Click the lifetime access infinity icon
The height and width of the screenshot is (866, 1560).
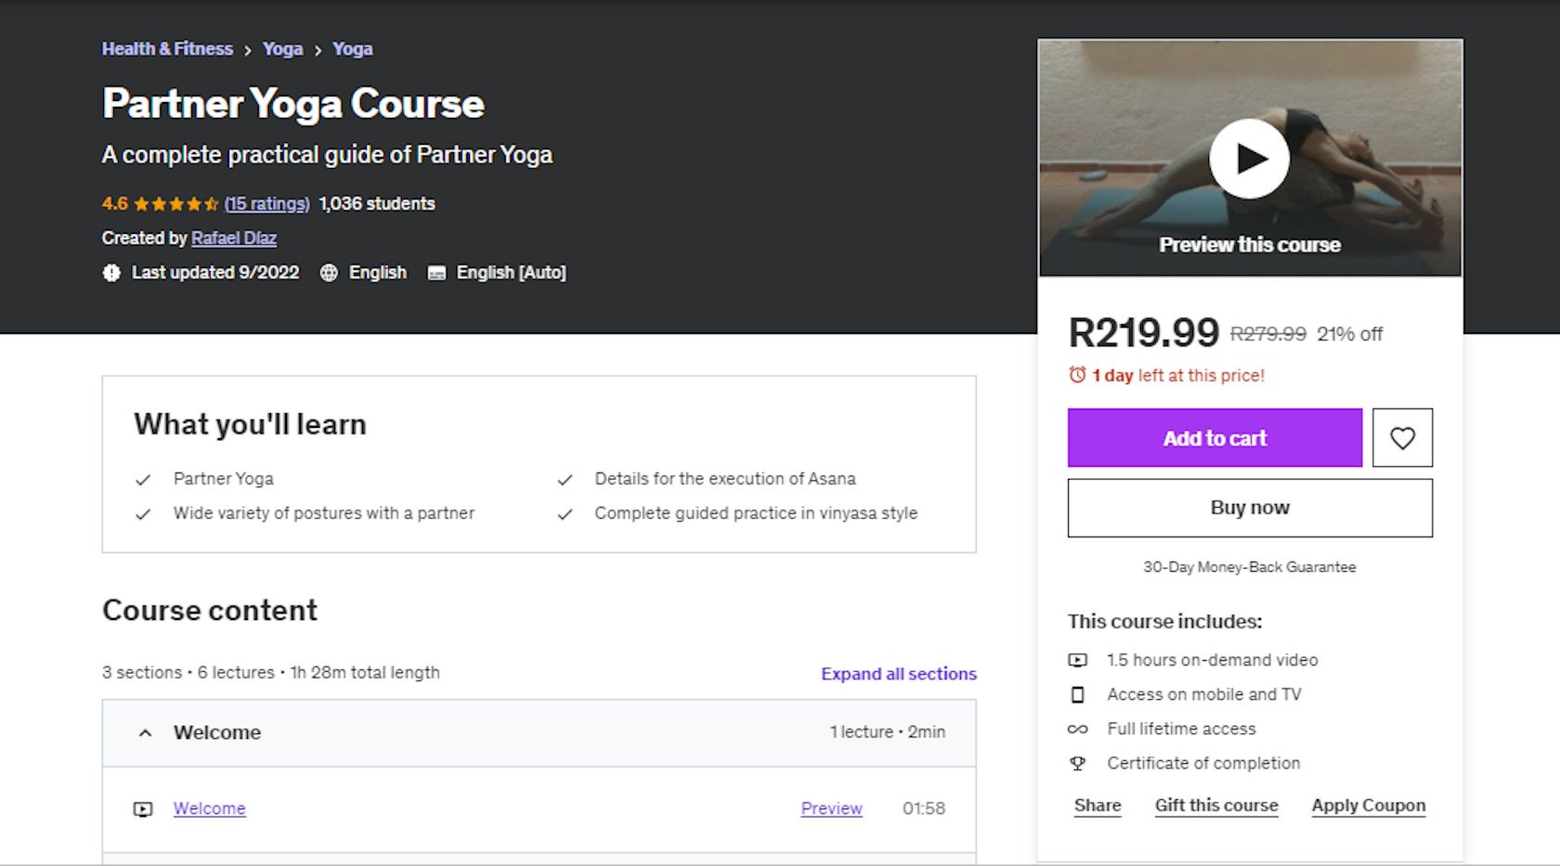(1079, 729)
